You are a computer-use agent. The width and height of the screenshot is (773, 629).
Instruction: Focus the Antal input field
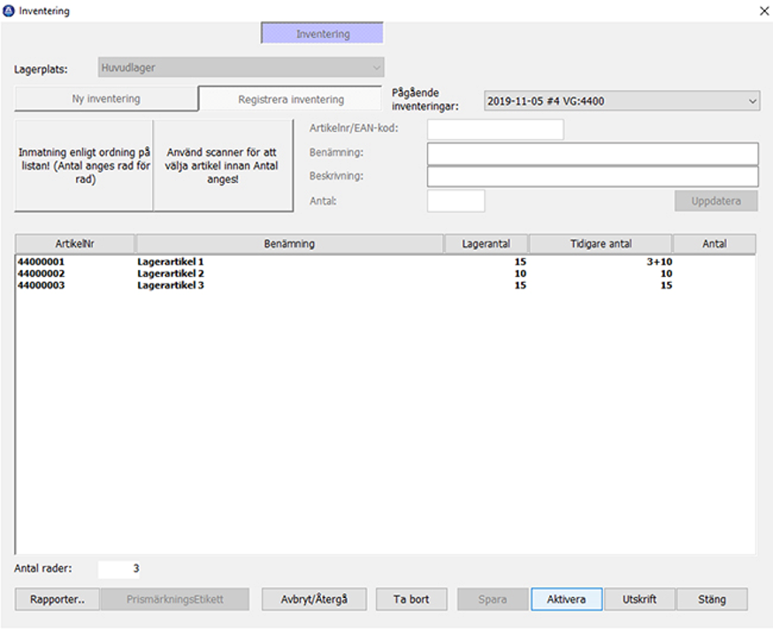(x=455, y=201)
